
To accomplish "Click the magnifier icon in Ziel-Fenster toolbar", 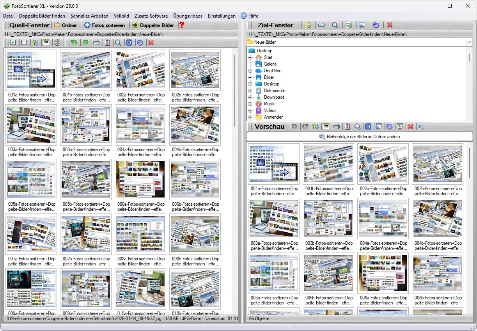I will [x=335, y=25].
